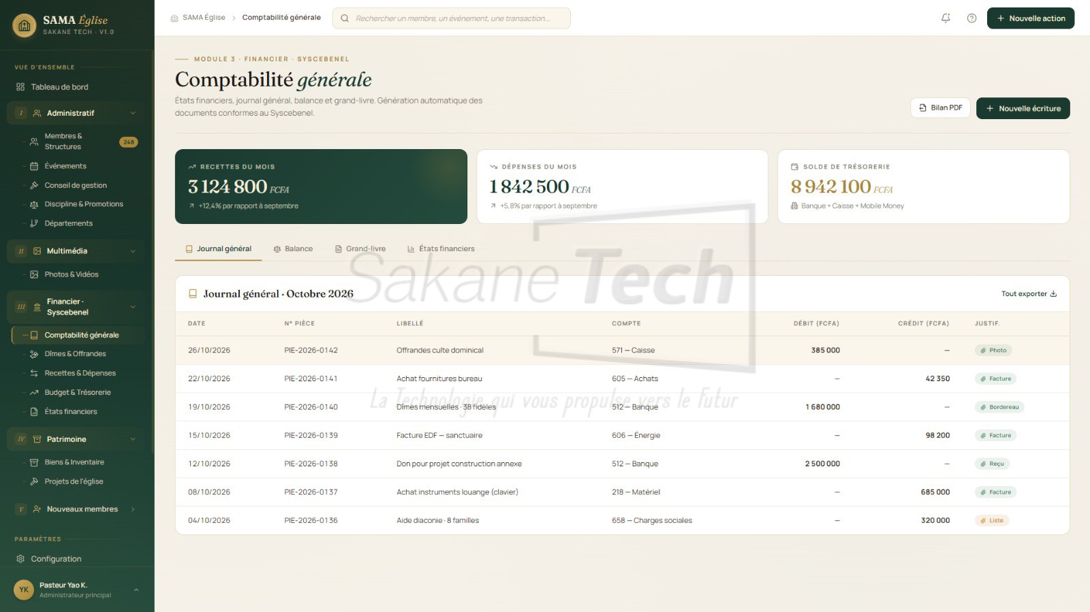Click account 658 — Charges sociales
This screenshot has width=1090, height=612.
pos(651,521)
